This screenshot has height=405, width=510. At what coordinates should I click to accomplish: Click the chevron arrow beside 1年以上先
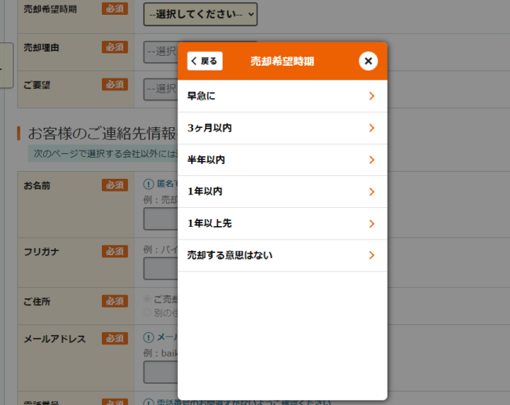[372, 224]
